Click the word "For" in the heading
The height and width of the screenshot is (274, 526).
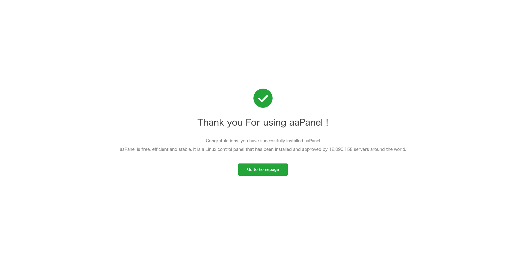tap(253, 123)
